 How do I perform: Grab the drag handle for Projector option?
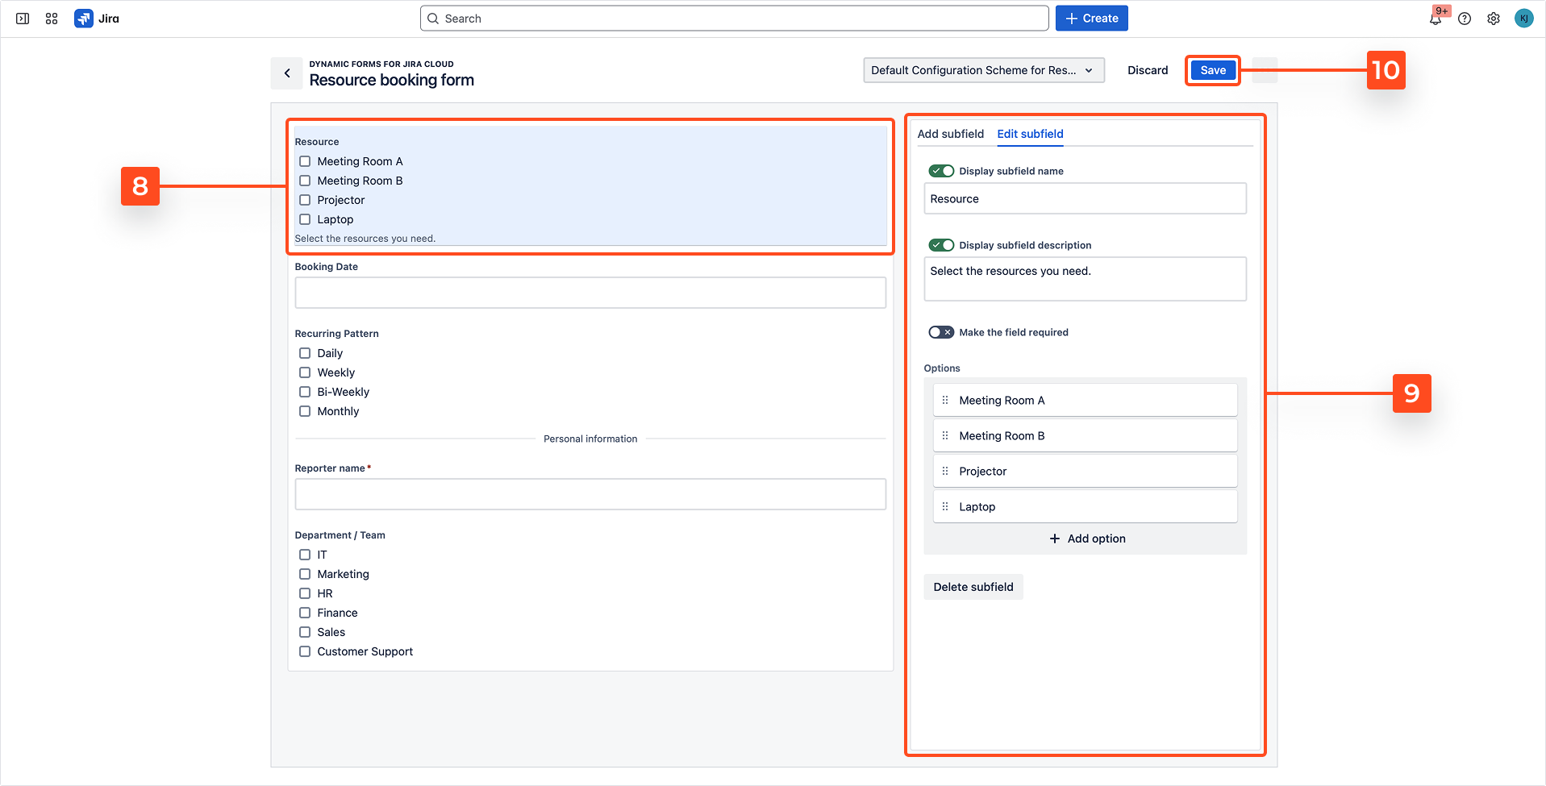pos(945,472)
